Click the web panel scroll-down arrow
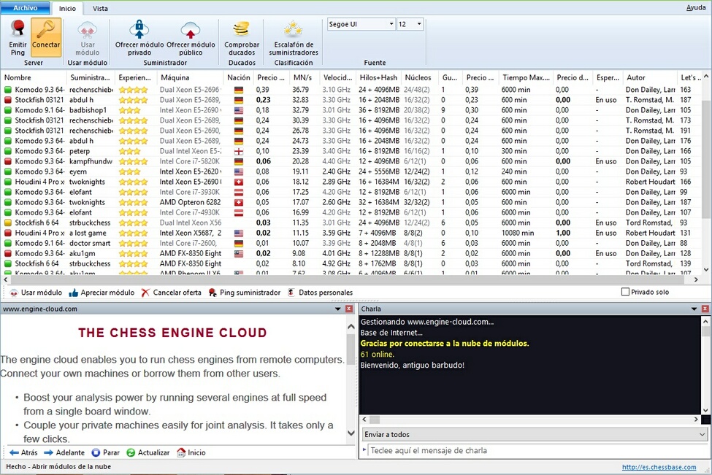Screen dimensions: 712x475 [351, 433]
